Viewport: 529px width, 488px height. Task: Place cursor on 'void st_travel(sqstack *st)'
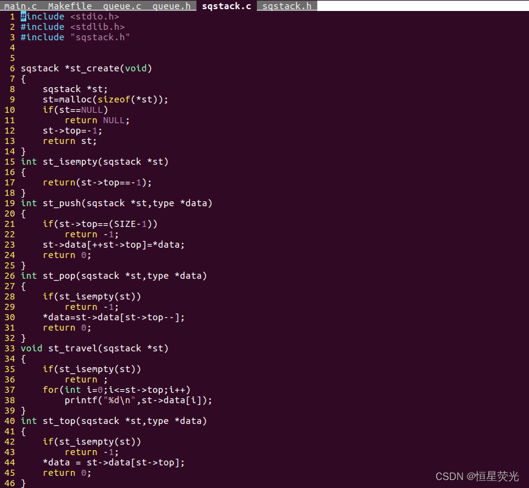(95, 348)
